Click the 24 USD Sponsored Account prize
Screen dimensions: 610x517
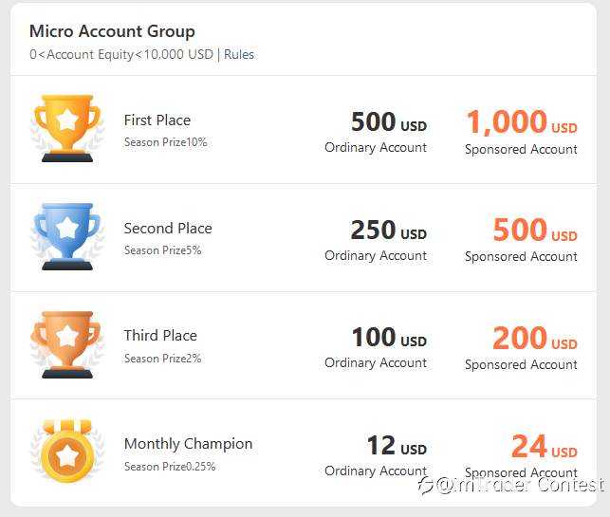pos(522,456)
